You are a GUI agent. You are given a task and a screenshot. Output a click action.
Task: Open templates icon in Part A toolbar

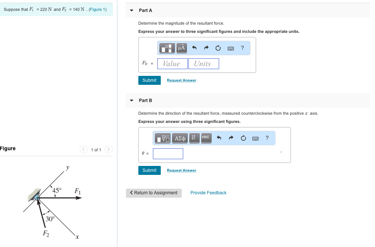pos(167,48)
